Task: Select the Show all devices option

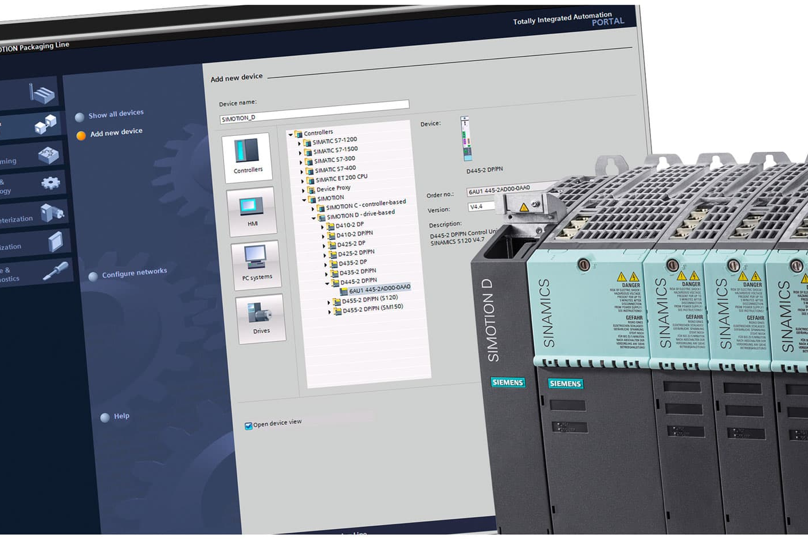Action: point(116,114)
